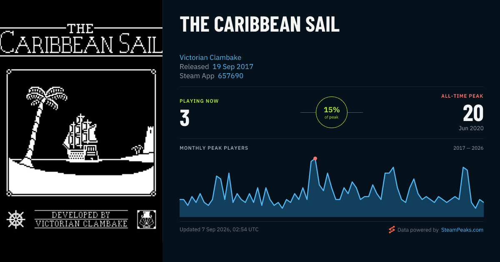Click the Playing Now count of 3
The height and width of the screenshot is (262, 500).
[x=185, y=118]
